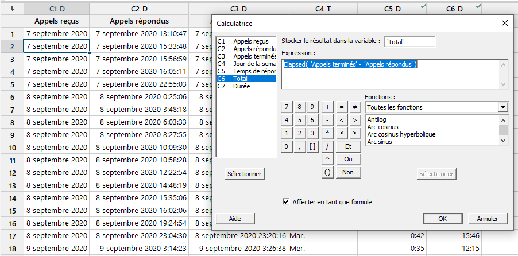Select the C2-D column header
518x256 pixels.
[139, 9]
